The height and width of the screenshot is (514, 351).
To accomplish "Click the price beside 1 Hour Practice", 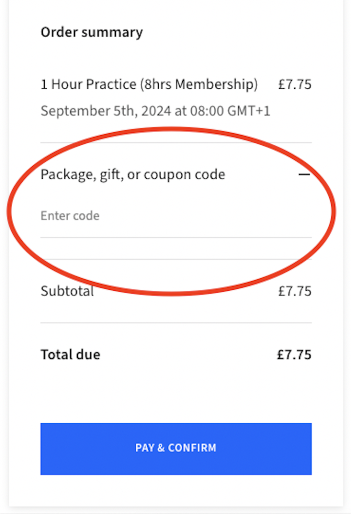I will pyautogui.click(x=295, y=84).
